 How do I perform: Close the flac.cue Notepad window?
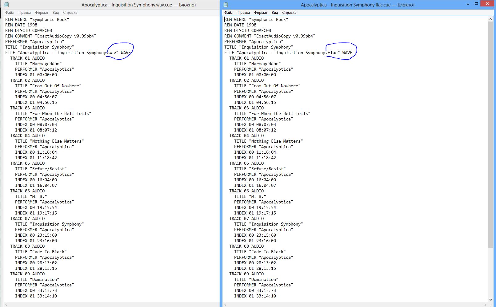(487, 4)
